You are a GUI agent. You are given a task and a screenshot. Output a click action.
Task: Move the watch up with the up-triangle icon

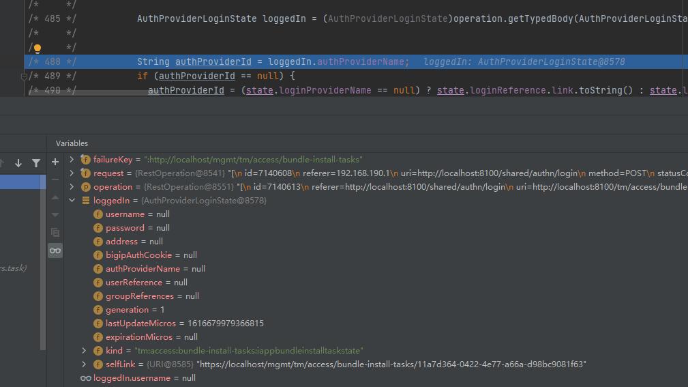(55, 198)
